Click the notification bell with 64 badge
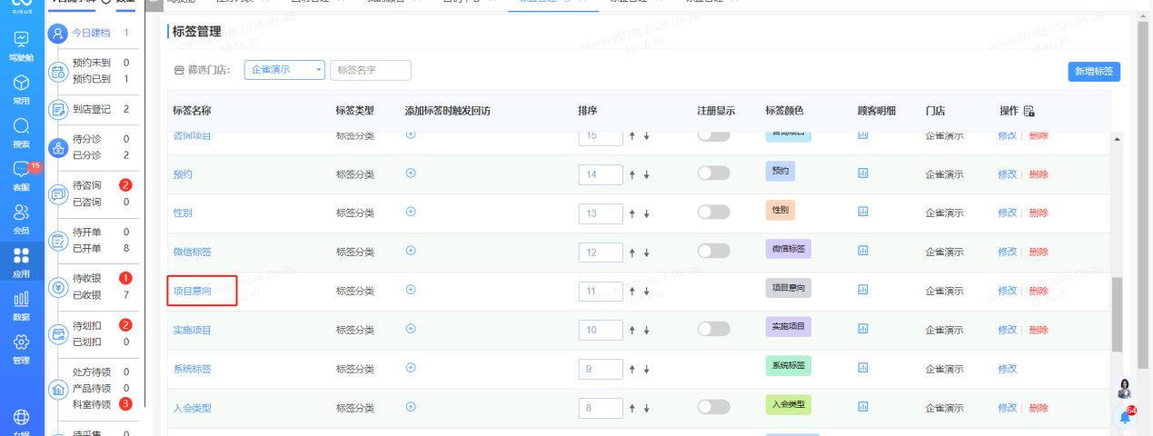This screenshot has height=436, width=1153. (x=1125, y=417)
